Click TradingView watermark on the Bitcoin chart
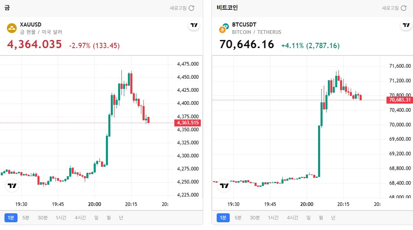 click(224, 186)
